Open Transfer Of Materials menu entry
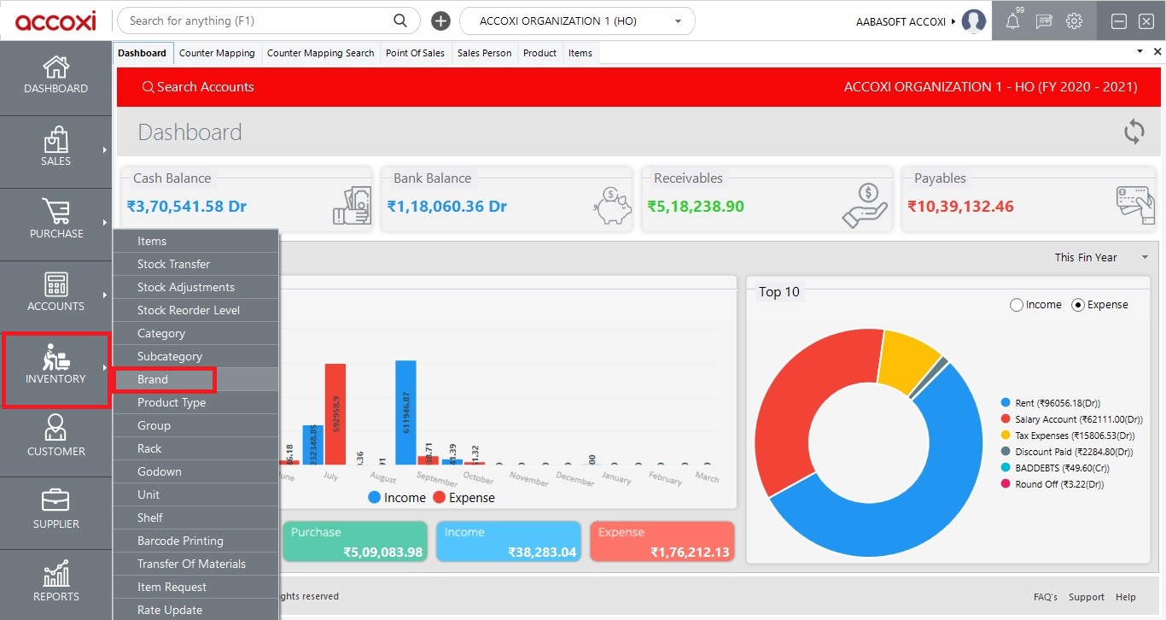The image size is (1166, 620). (195, 564)
